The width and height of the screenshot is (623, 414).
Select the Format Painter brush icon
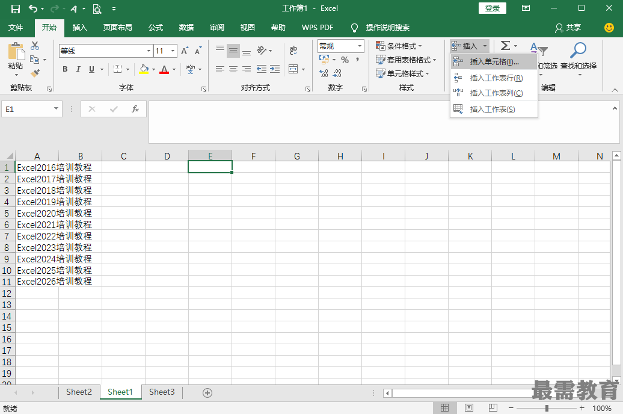pyautogui.click(x=35, y=73)
